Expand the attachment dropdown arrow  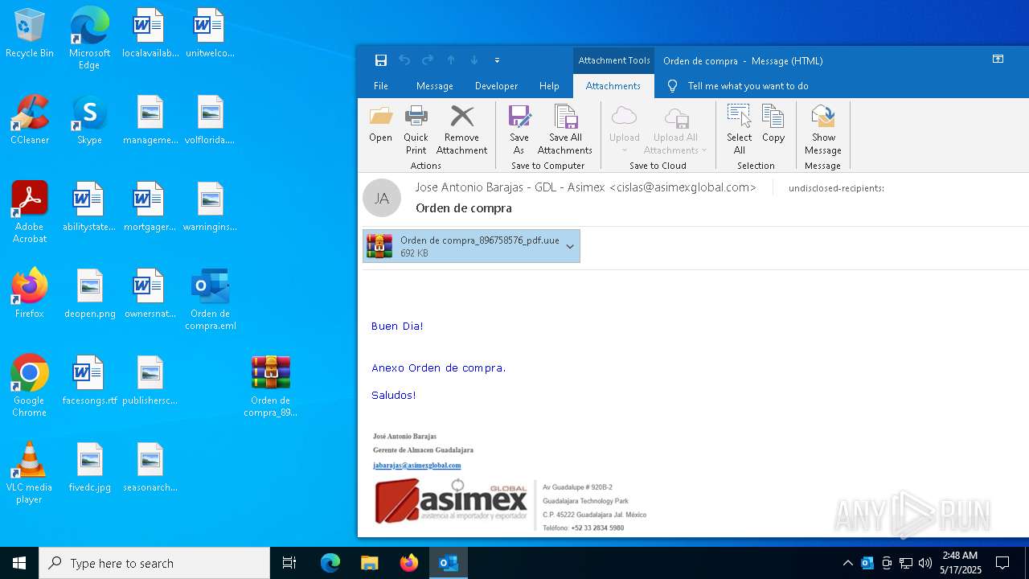(x=570, y=246)
